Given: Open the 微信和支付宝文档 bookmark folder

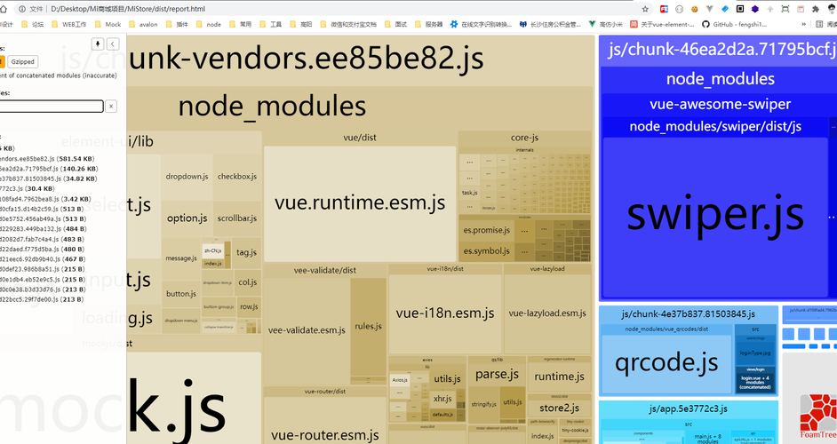Looking at the screenshot, I should pyautogui.click(x=348, y=24).
